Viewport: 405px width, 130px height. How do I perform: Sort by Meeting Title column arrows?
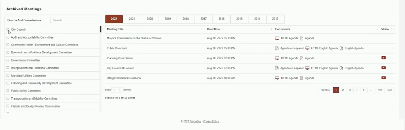[x=202, y=29]
